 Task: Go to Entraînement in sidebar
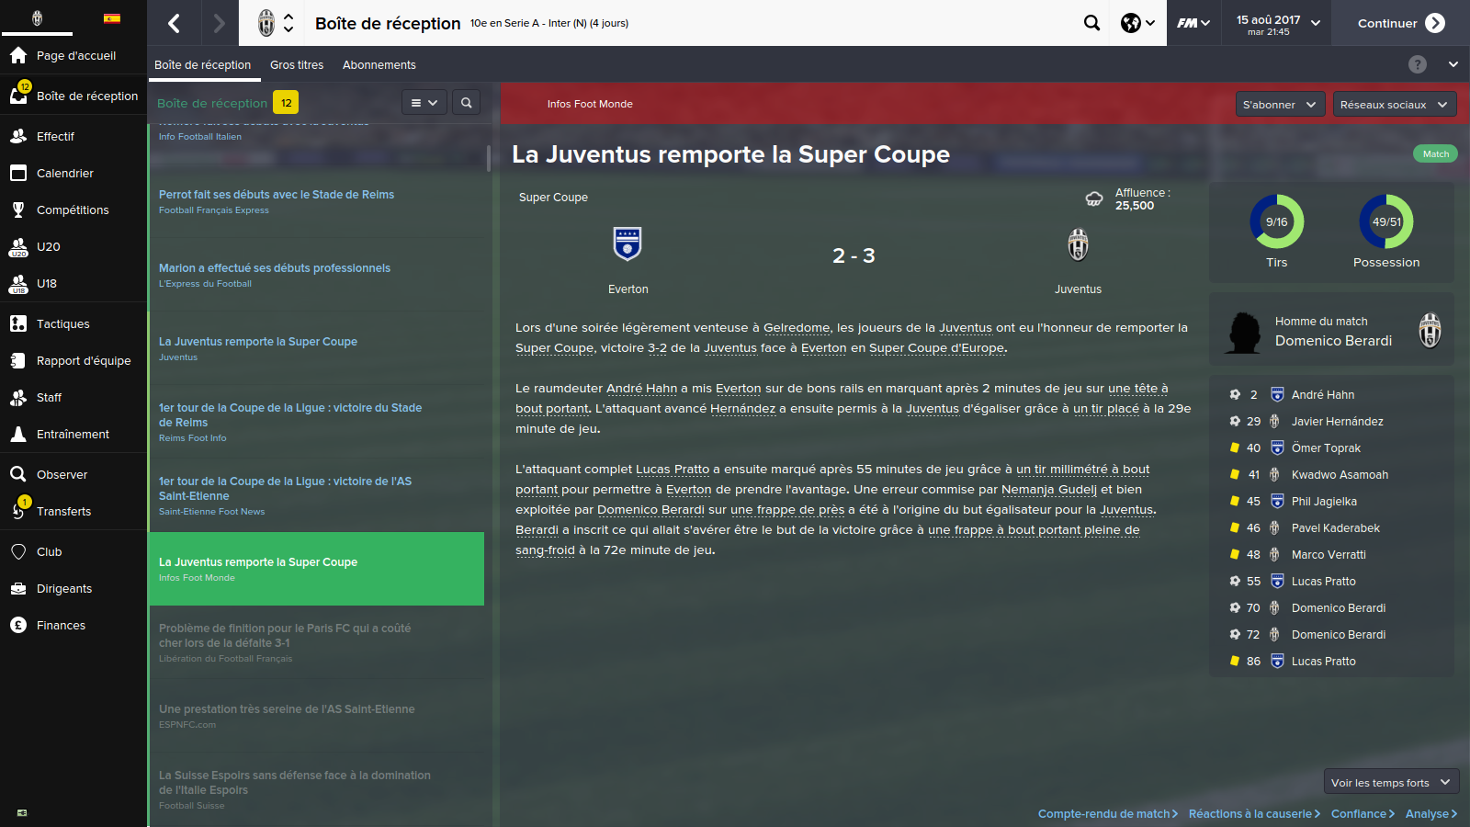click(x=73, y=434)
